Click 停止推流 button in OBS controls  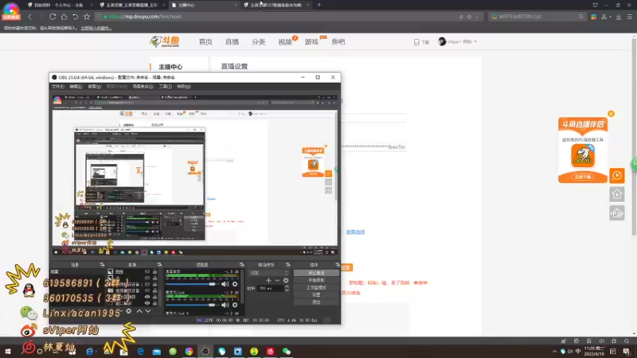click(x=316, y=273)
